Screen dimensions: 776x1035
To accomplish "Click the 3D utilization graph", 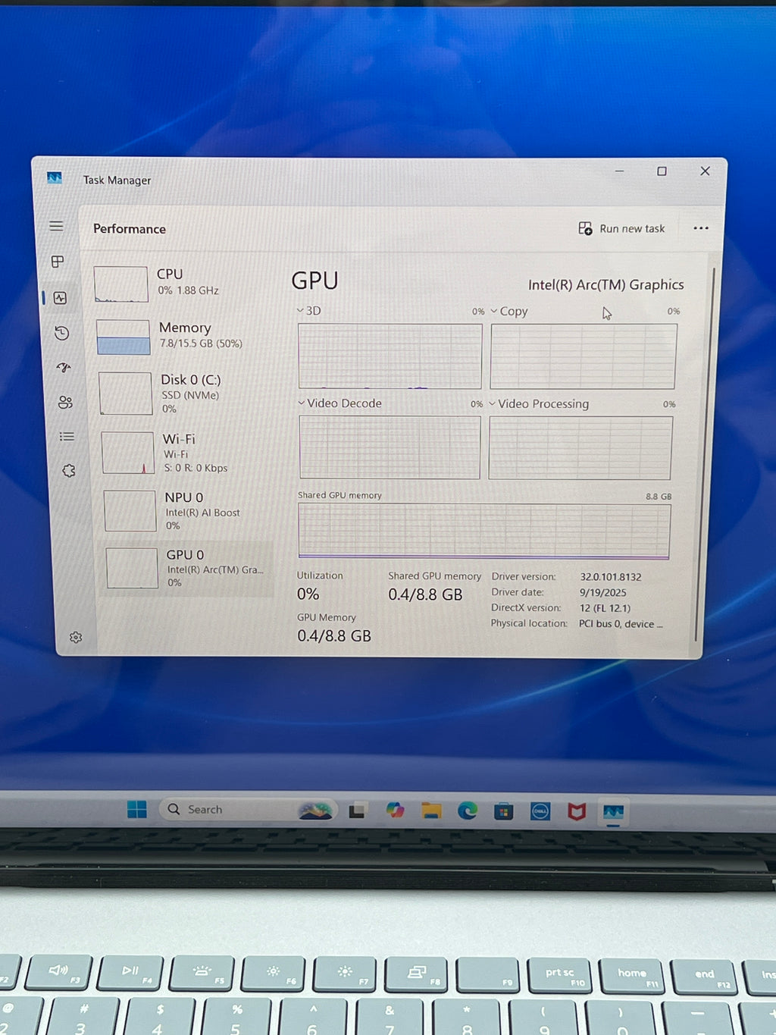I will point(390,356).
